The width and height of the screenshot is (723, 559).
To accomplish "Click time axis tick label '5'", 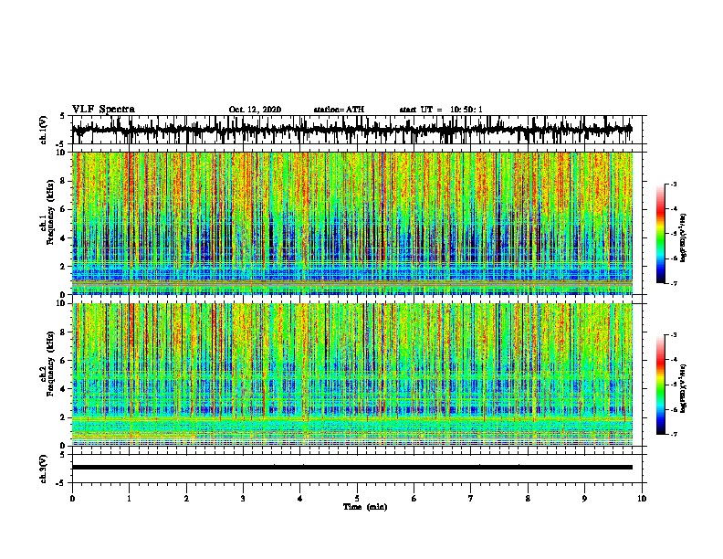I will click(357, 499).
